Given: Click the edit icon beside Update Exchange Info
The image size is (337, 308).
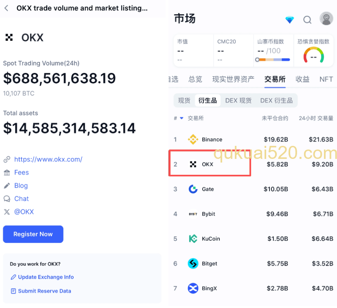Looking at the screenshot, I should [13, 277].
